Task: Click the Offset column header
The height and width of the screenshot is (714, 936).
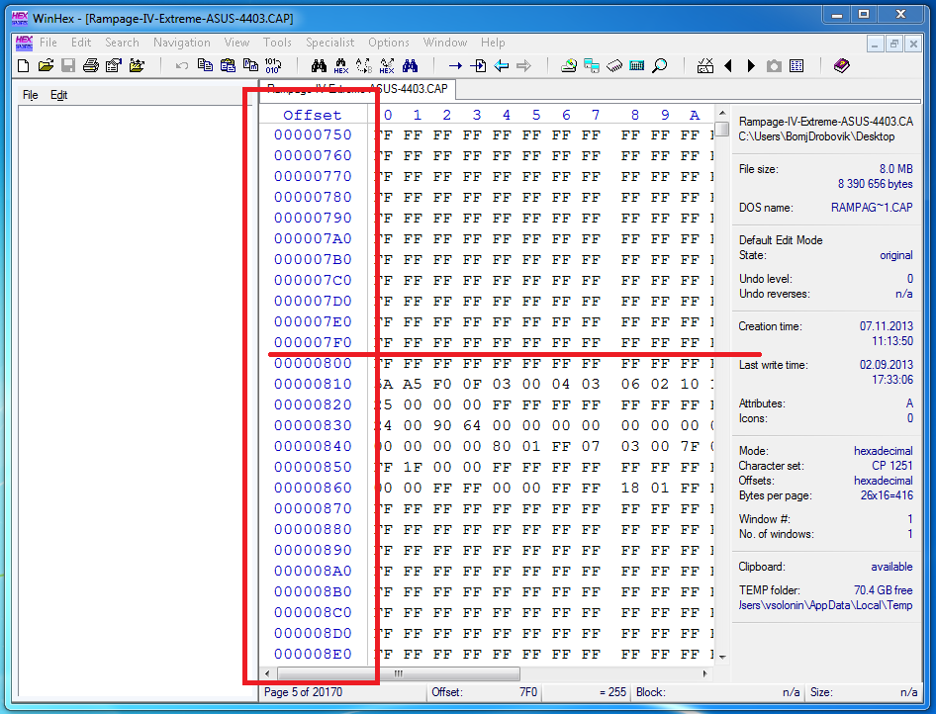Action: [x=313, y=115]
